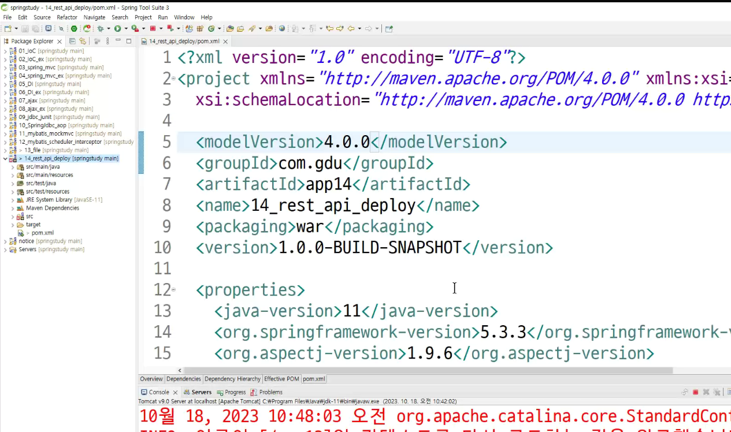The image size is (731, 432).
Task: Click the red Stop square toolbar icon
Action: coord(153,28)
